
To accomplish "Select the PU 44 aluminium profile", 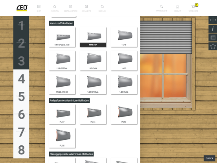I will pyautogui.click(x=93, y=114).
